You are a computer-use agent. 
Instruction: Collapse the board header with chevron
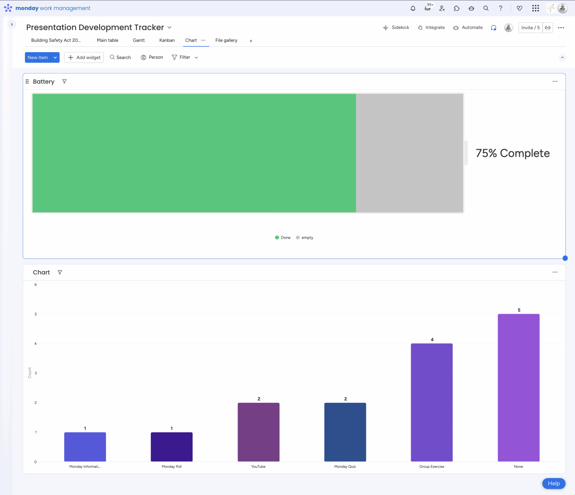click(x=562, y=57)
